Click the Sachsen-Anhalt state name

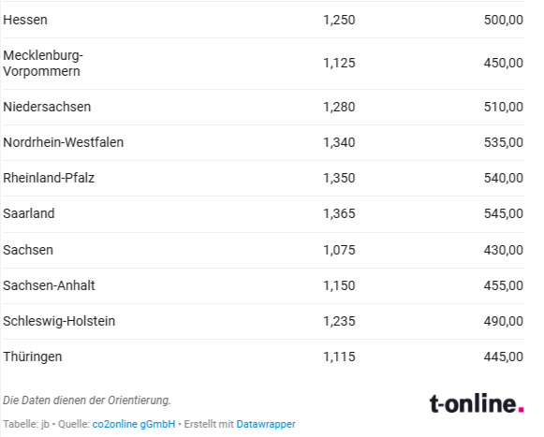49,285
